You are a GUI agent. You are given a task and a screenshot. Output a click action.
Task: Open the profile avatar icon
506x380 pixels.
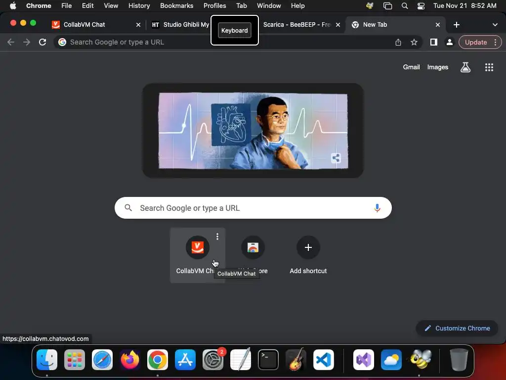(x=450, y=42)
